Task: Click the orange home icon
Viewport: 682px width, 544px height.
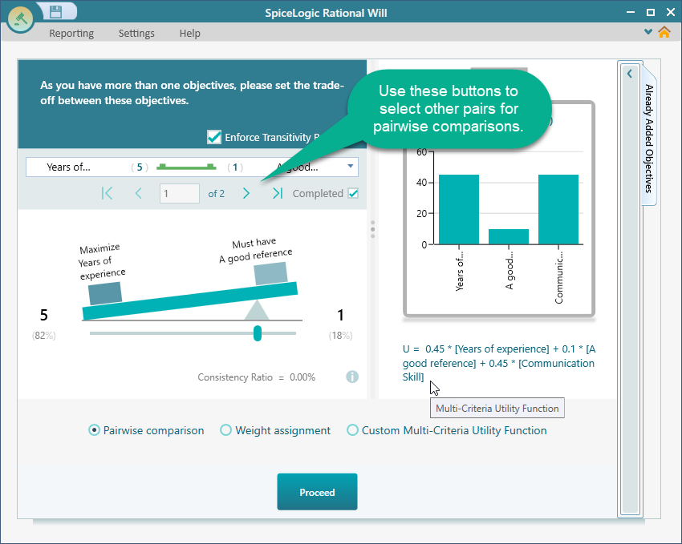Action: coord(664,33)
